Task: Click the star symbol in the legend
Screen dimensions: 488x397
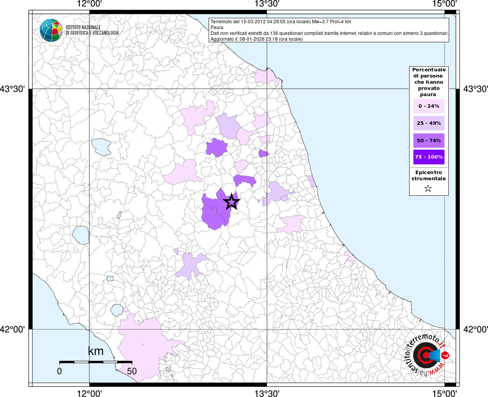Action: tap(428, 188)
